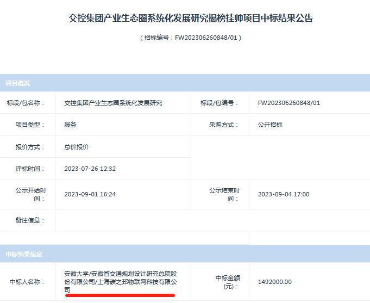Click the 中标金额(元) label
The height and width of the screenshot is (303, 370).
[228, 282]
